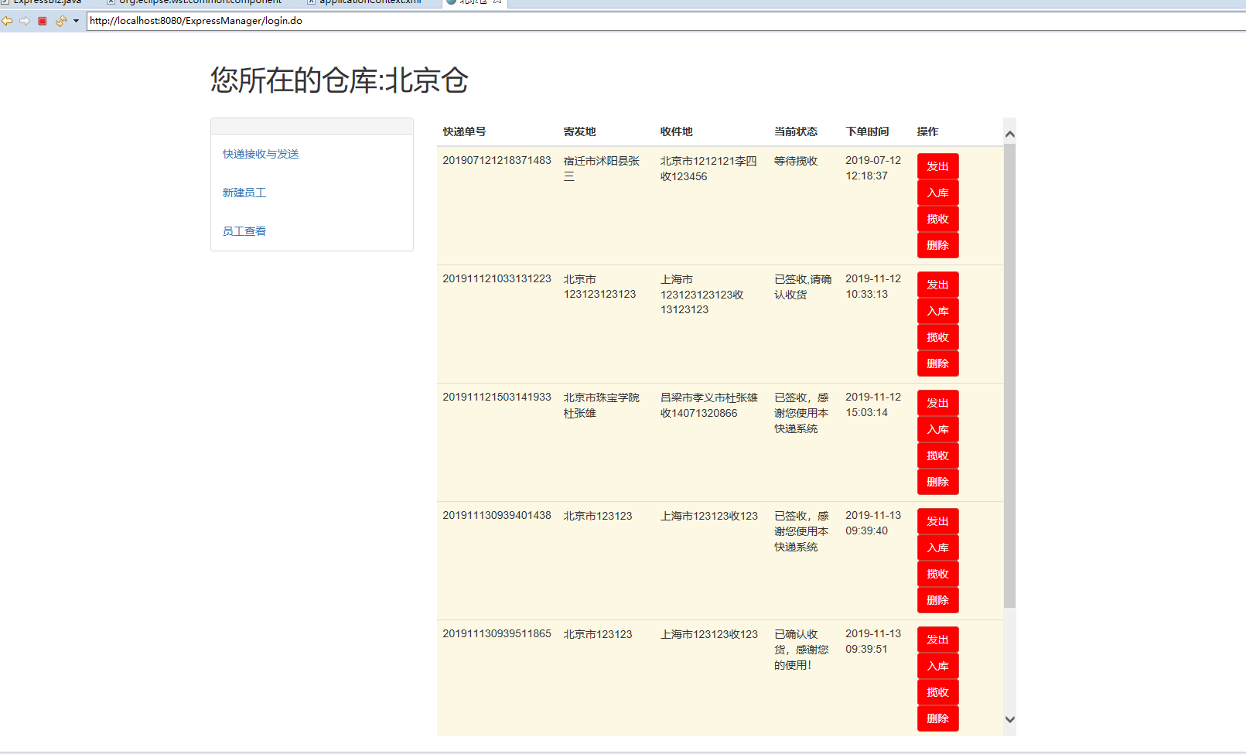
Task: Click 入库 for order 201911130939511865
Action: click(937, 666)
